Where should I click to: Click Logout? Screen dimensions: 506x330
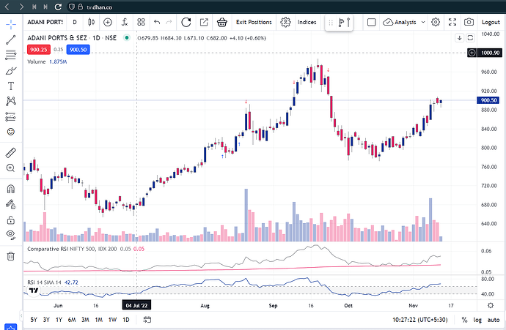491,22
